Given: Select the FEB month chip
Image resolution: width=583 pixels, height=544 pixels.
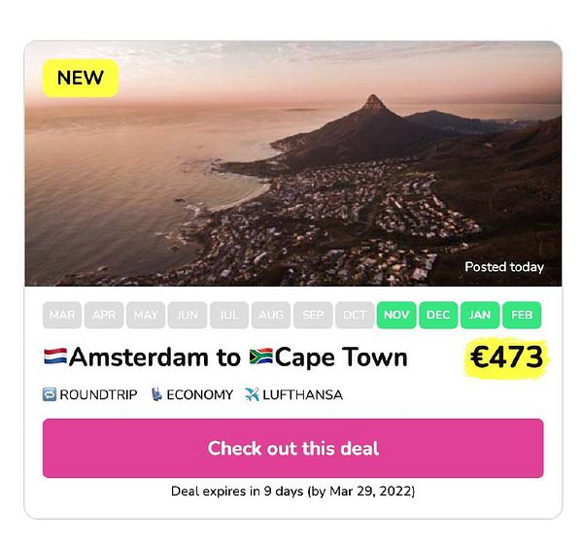Looking at the screenshot, I should (522, 315).
